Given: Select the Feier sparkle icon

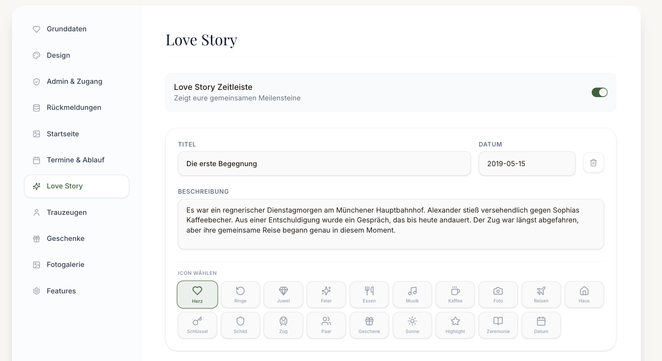Looking at the screenshot, I should (x=326, y=295).
